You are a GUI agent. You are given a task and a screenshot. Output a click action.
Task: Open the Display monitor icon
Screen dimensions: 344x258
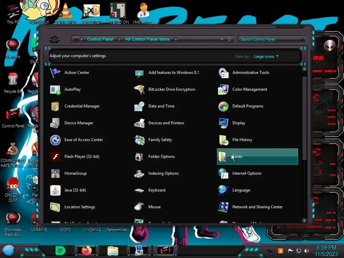click(x=223, y=123)
